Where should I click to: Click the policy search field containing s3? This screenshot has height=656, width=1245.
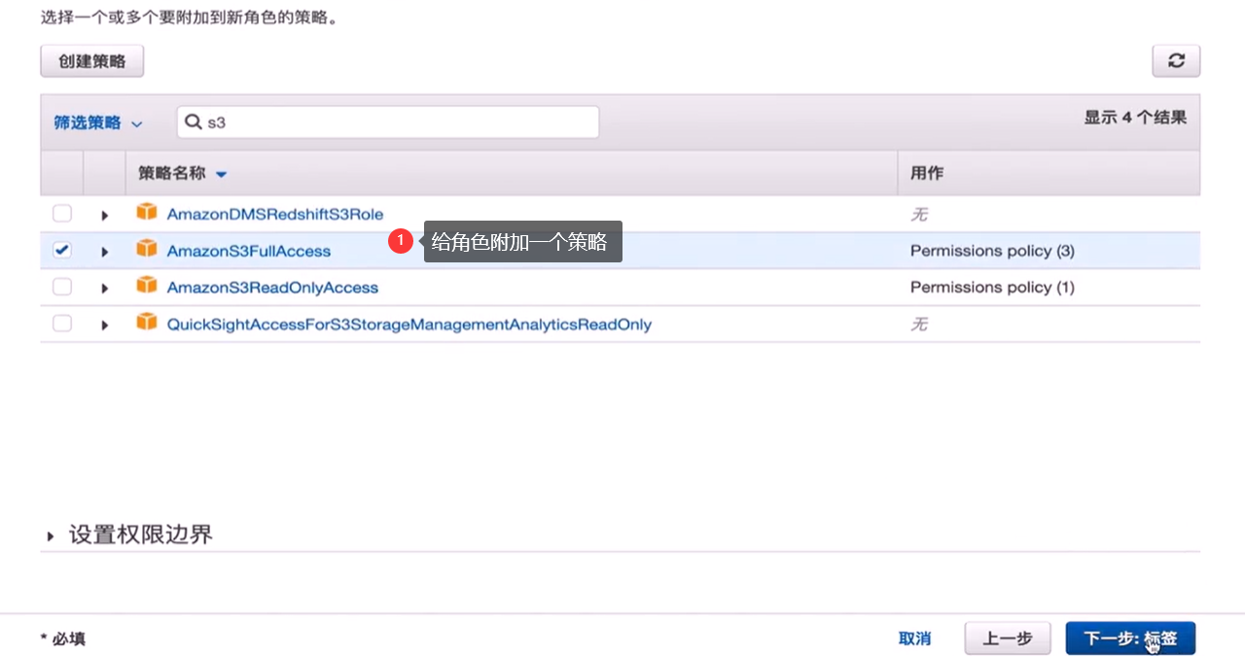pyautogui.click(x=388, y=122)
